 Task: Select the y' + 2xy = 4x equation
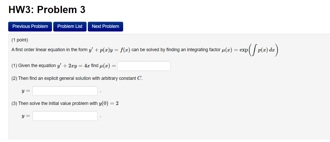click(73, 65)
